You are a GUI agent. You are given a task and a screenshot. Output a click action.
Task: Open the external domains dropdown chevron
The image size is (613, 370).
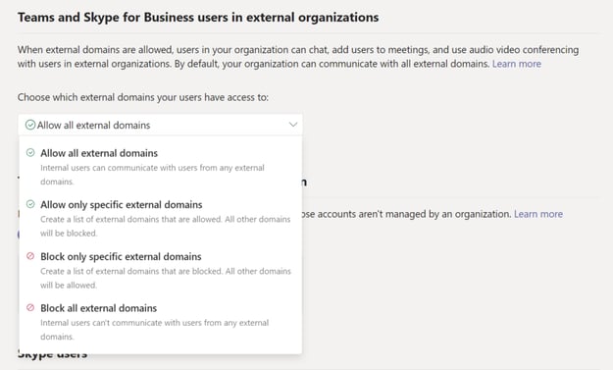pos(293,125)
